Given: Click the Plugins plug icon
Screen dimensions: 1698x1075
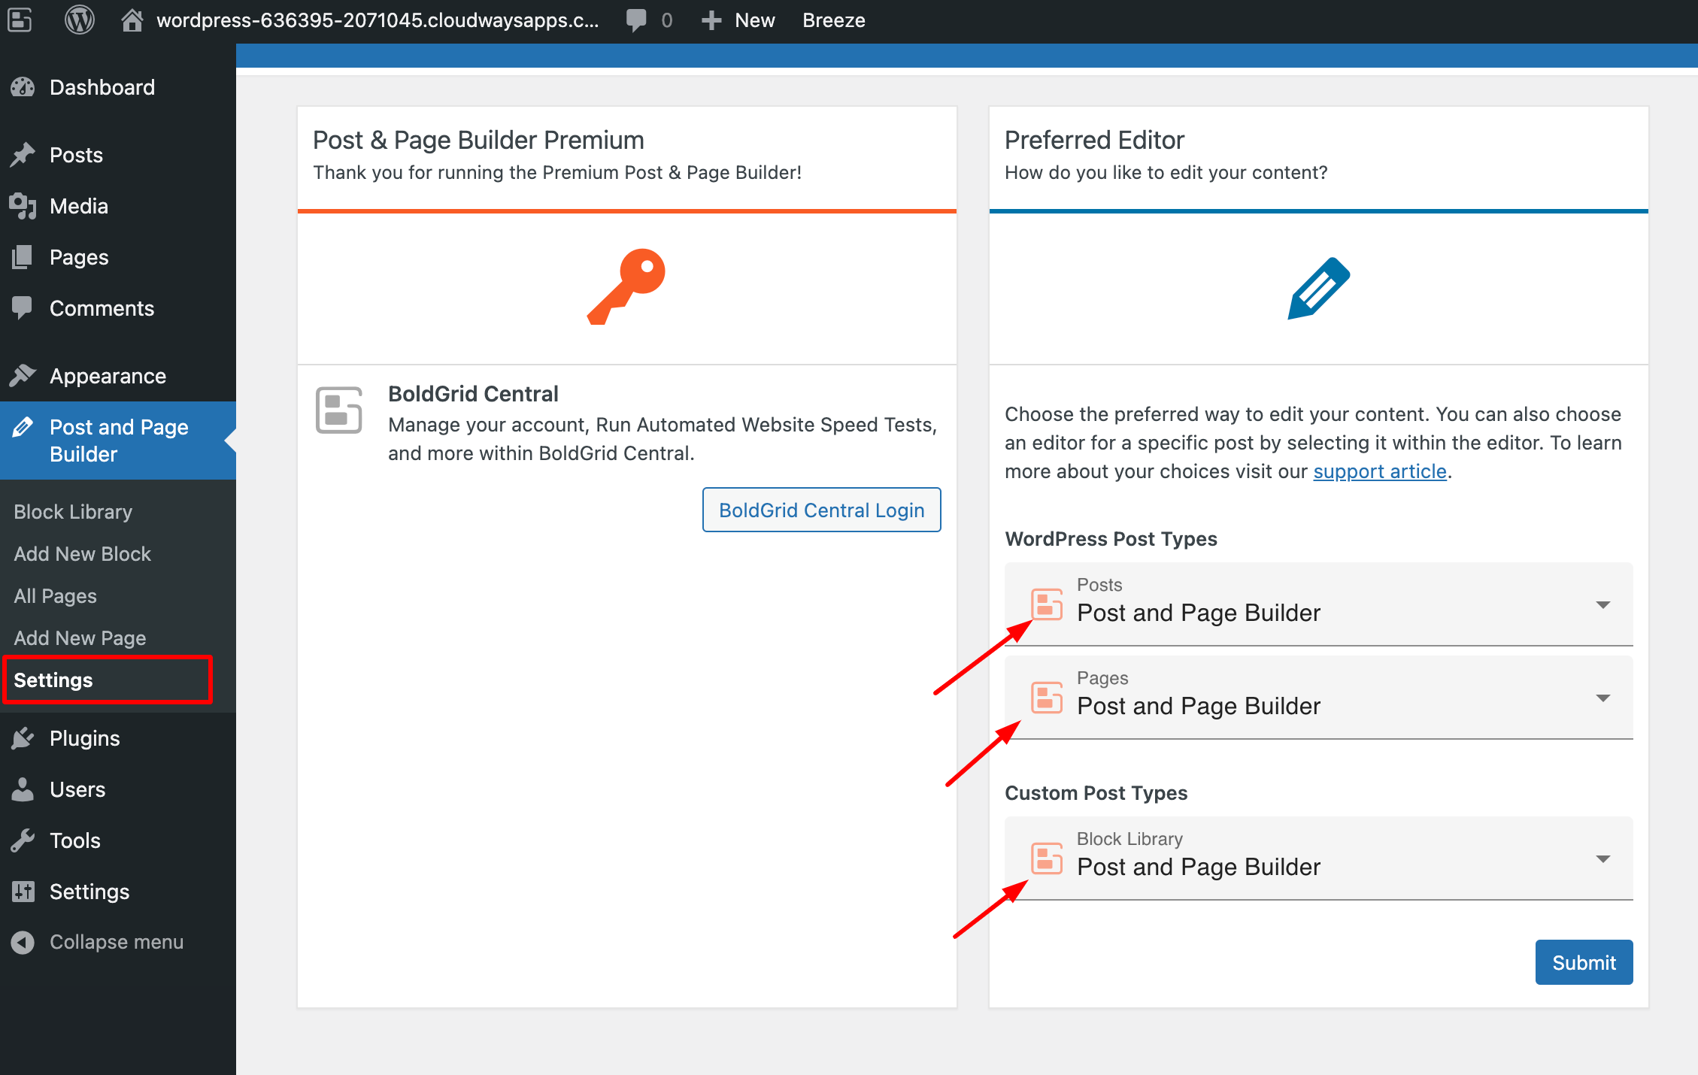Looking at the screenshot, I should point(23,738).
